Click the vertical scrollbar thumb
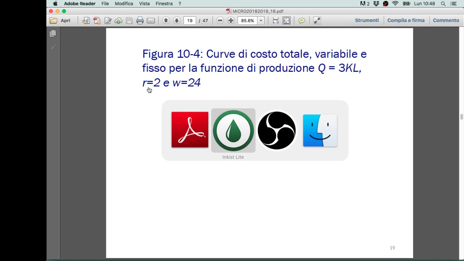Image resolution: width=464 pixels, height=261 pixels. click(461, 117)
